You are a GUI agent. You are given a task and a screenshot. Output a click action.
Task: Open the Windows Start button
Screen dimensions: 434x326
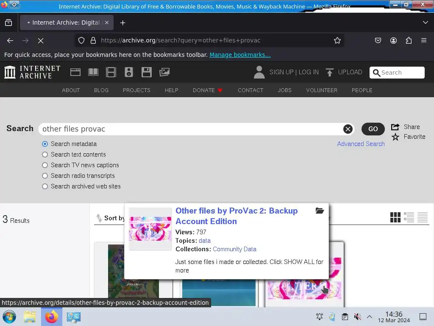tap(9, 317)
